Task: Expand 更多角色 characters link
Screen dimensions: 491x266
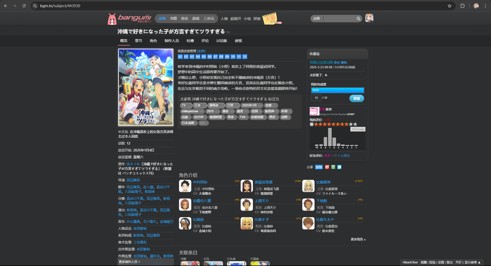Action: click(x=358, y=239)
